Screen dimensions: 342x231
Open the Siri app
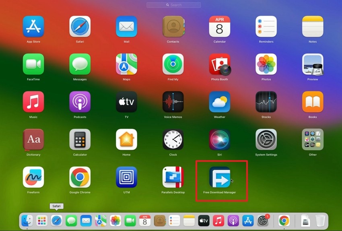(x=219, y=140)
